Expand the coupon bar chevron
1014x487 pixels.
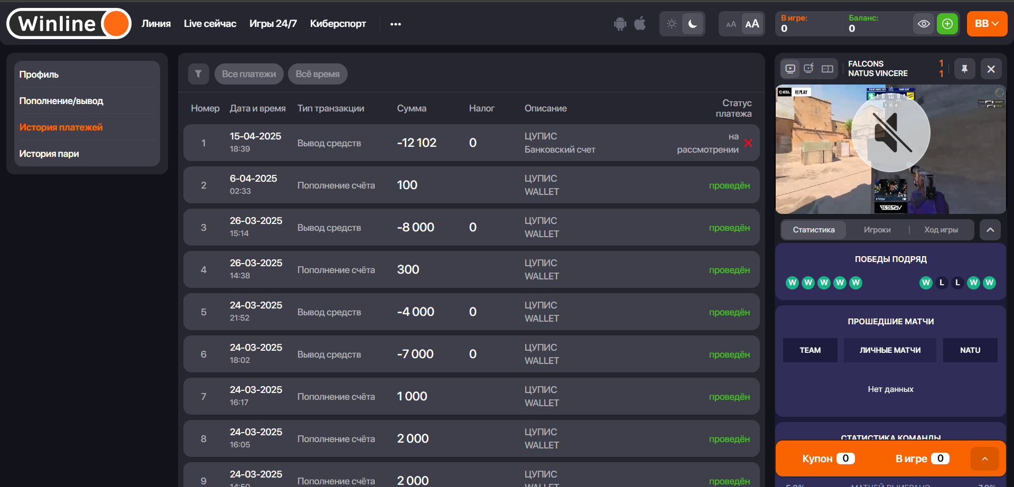984,458
